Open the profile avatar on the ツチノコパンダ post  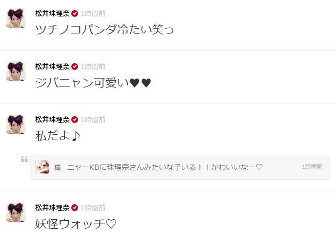(x=16, y=18)
